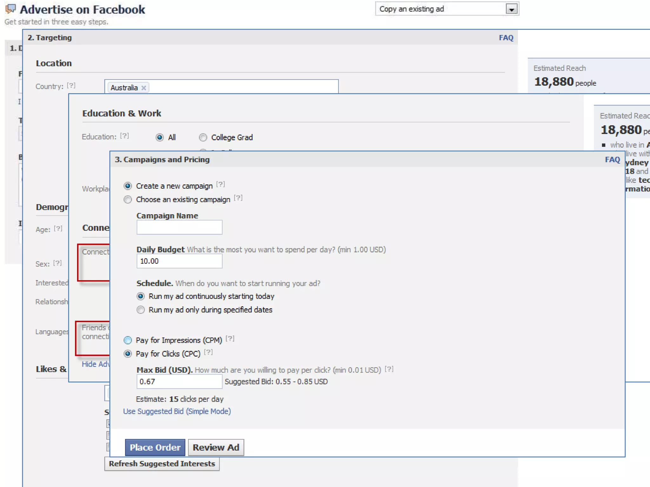Open help tooltip next to Sex

57,263
